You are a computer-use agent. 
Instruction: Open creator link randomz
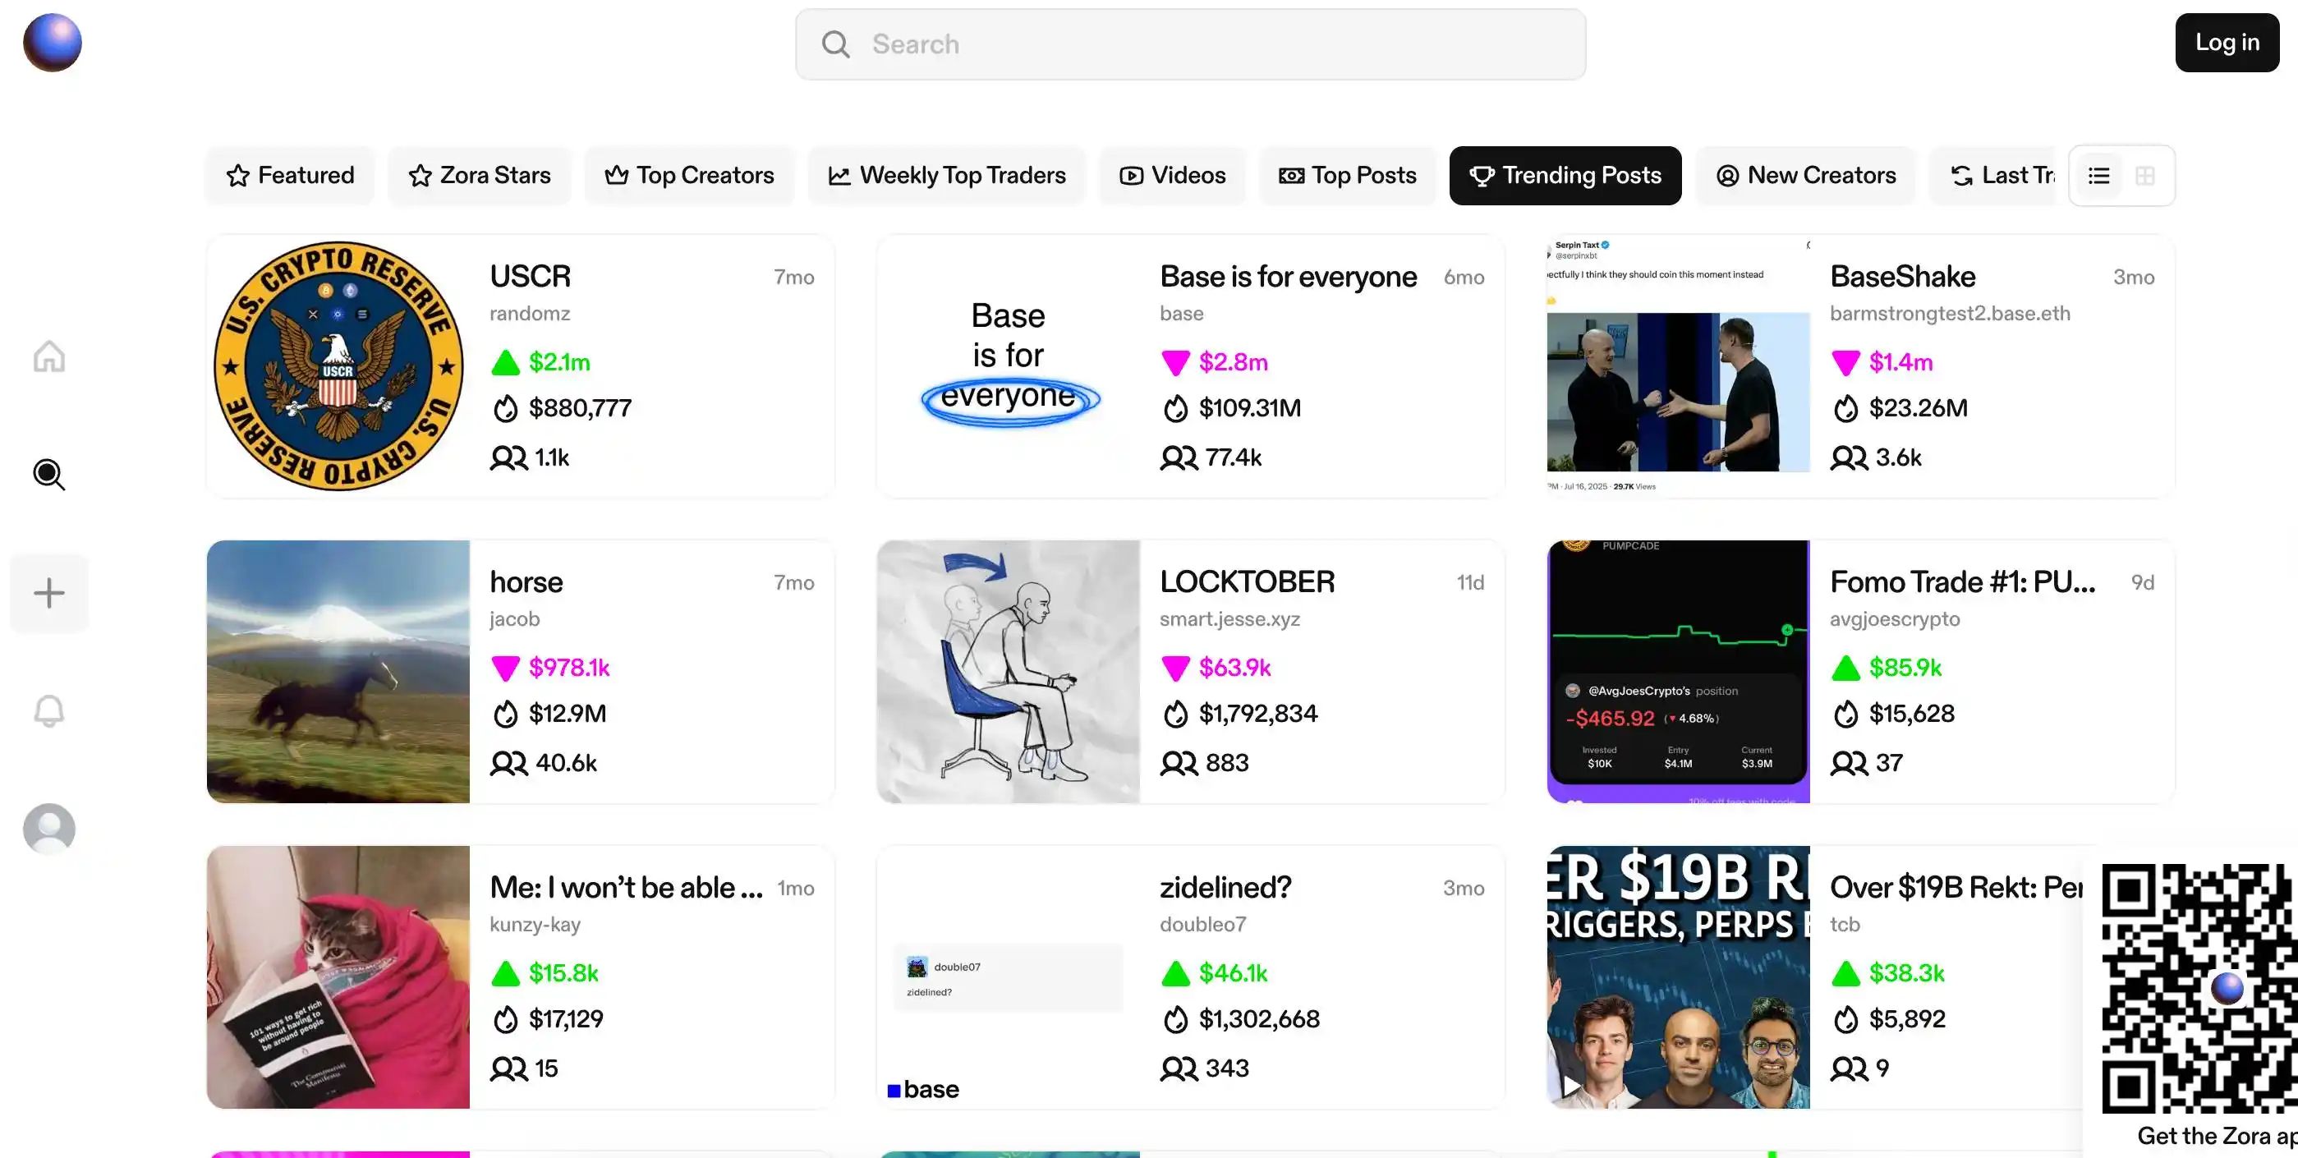click(x=529, y=313)
